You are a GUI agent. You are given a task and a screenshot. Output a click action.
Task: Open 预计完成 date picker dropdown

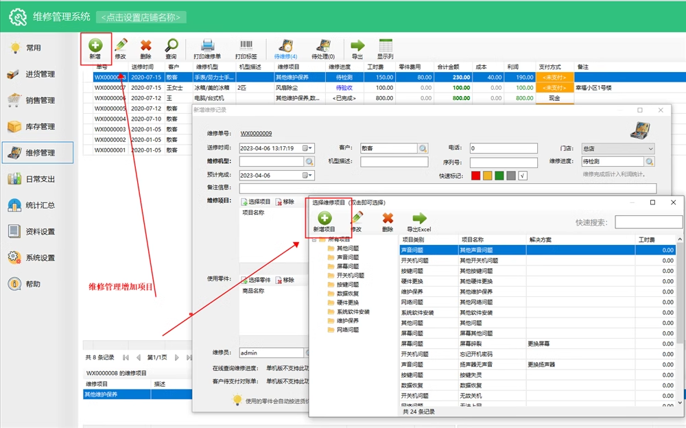pyautogui.click(x=308, y=176)
